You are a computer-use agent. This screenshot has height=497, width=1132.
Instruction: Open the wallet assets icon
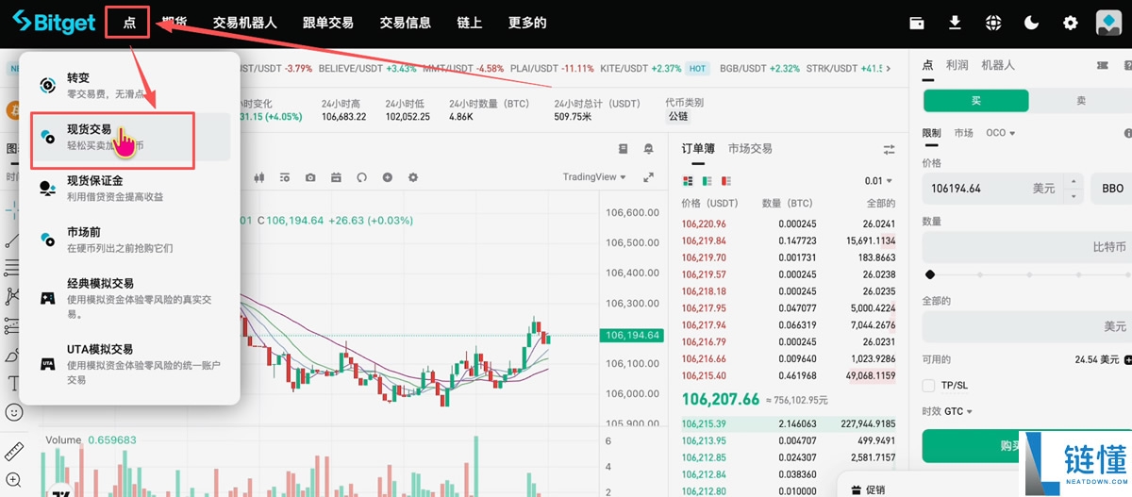point(916,23)
